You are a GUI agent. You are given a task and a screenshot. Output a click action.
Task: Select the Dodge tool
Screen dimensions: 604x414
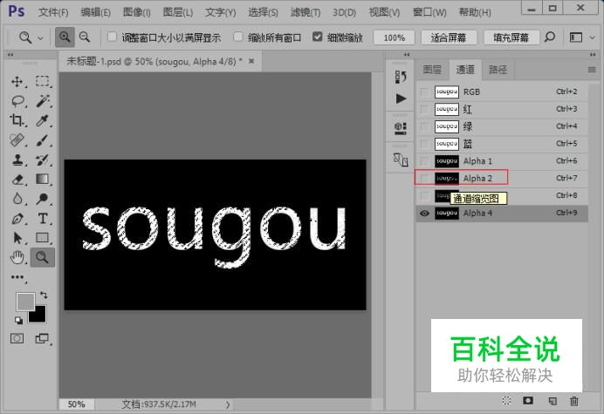point(43,199)
